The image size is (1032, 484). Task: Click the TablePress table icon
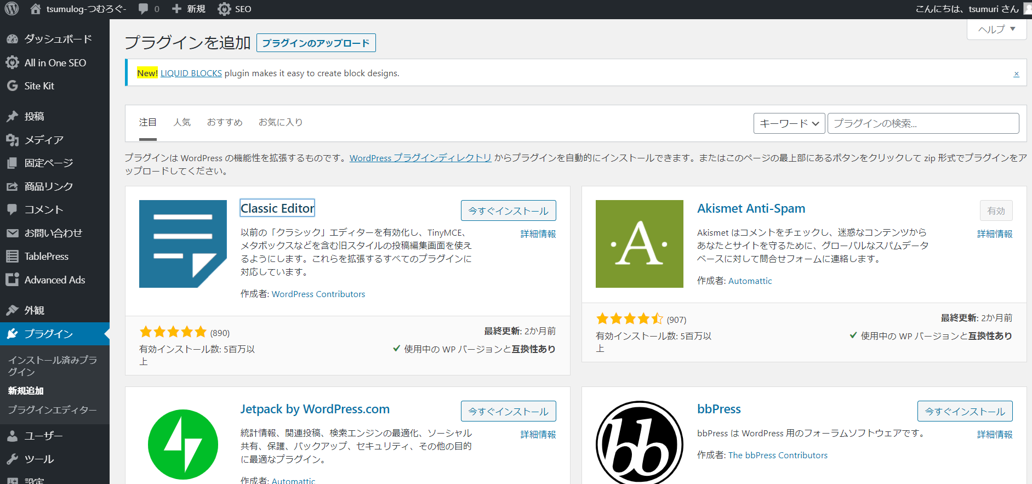(12, 256)
